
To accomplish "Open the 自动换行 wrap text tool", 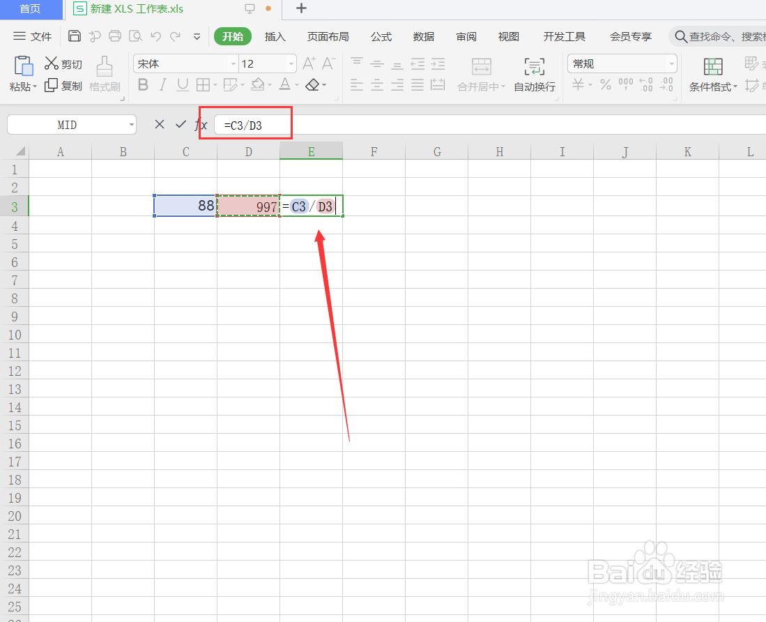I will click(x=534, y=75).
